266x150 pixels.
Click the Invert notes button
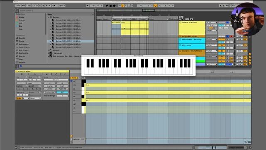pos(62,86)
